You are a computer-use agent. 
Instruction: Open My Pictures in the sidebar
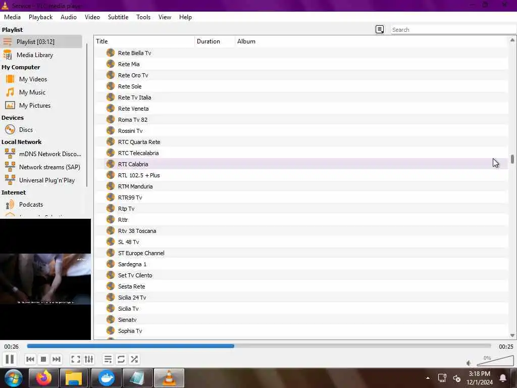click(x=41, y=106)
